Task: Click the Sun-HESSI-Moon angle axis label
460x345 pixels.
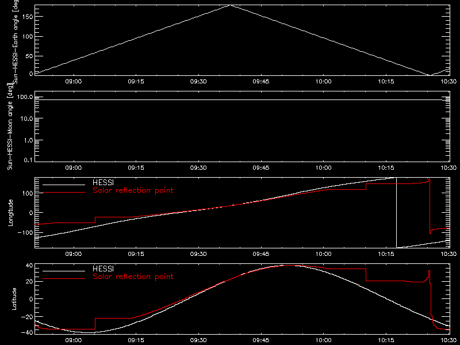Action: pyautogui.click(x=10, y=126)
